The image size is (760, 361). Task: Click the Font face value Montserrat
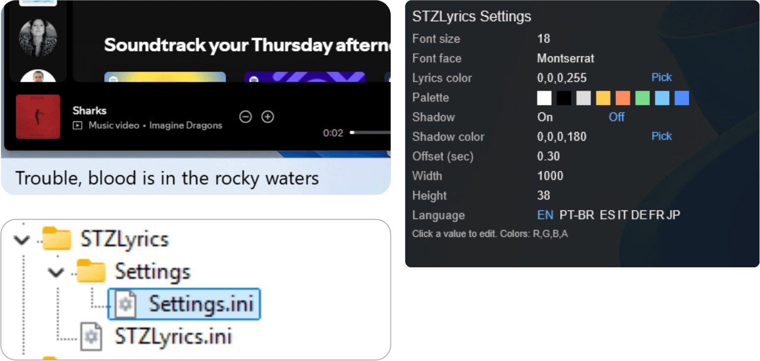pyautogui.click(x=566, y=58)
